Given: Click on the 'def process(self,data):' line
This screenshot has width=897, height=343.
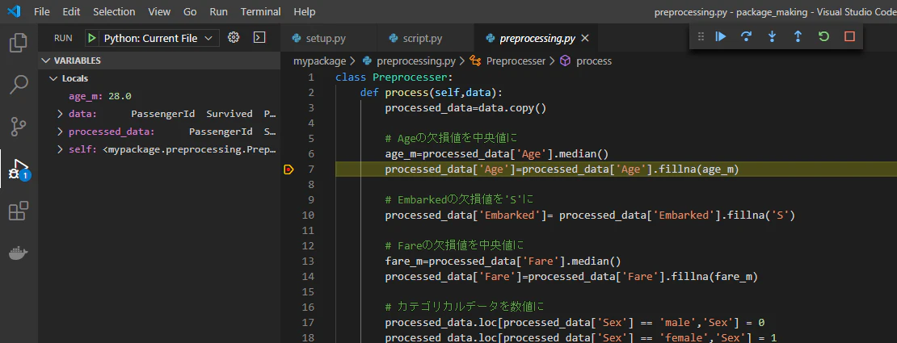Looking at the screenshot, I should 432,93.
